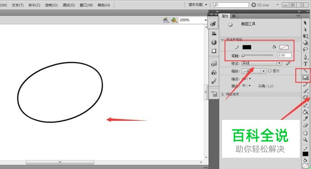Image resolution: width=311 pixels, height=169 pixels.
Task: Expand the 椭圆选项 section triangle
Action: point(222,94)
